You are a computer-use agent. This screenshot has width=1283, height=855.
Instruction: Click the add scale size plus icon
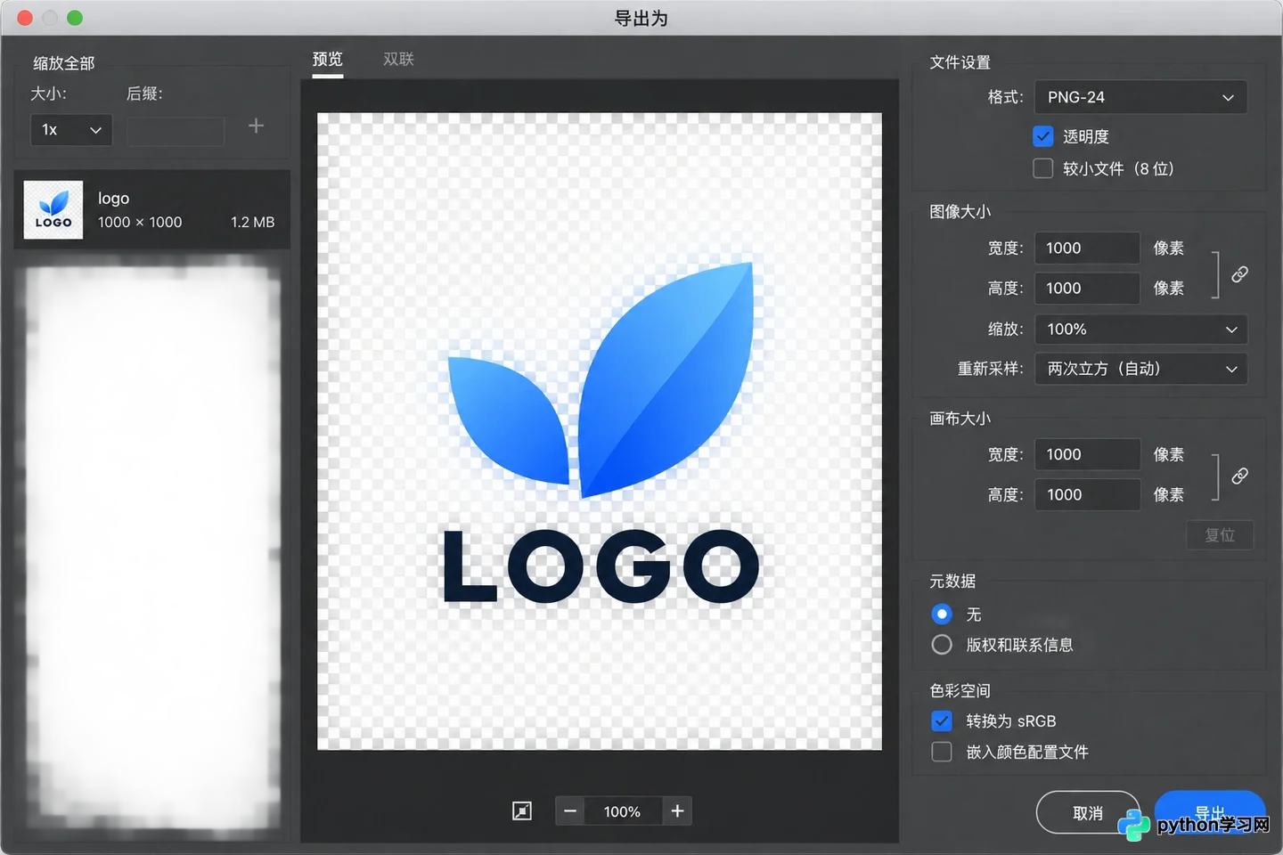[256, 126]
